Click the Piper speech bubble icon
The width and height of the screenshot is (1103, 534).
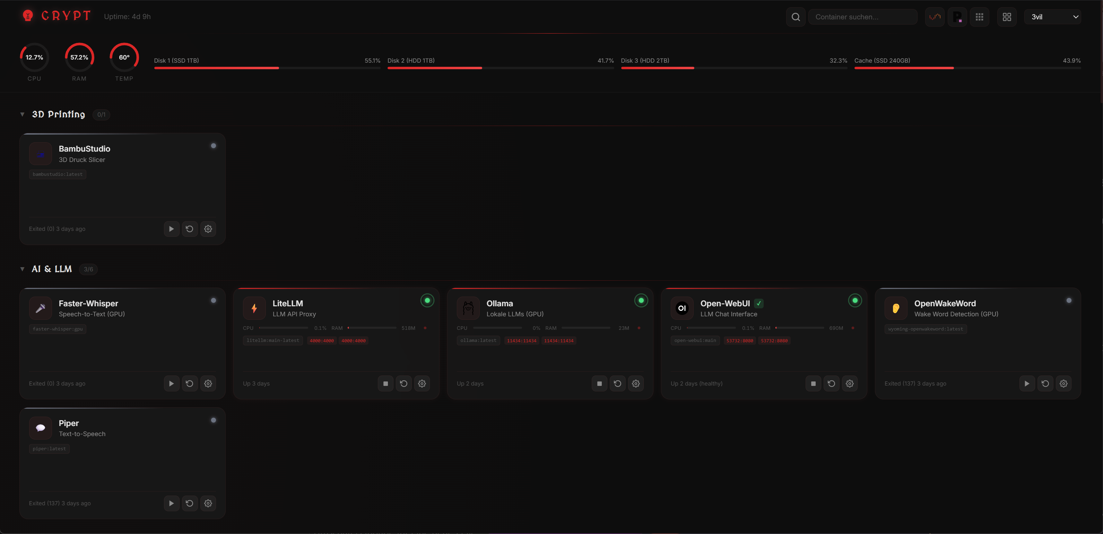pos(41,428)
